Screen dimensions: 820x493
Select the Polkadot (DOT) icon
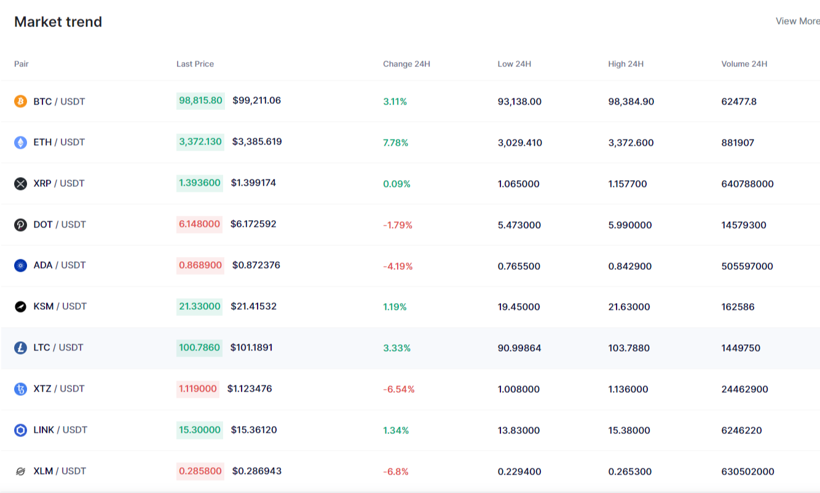click(x=22, y=224)
